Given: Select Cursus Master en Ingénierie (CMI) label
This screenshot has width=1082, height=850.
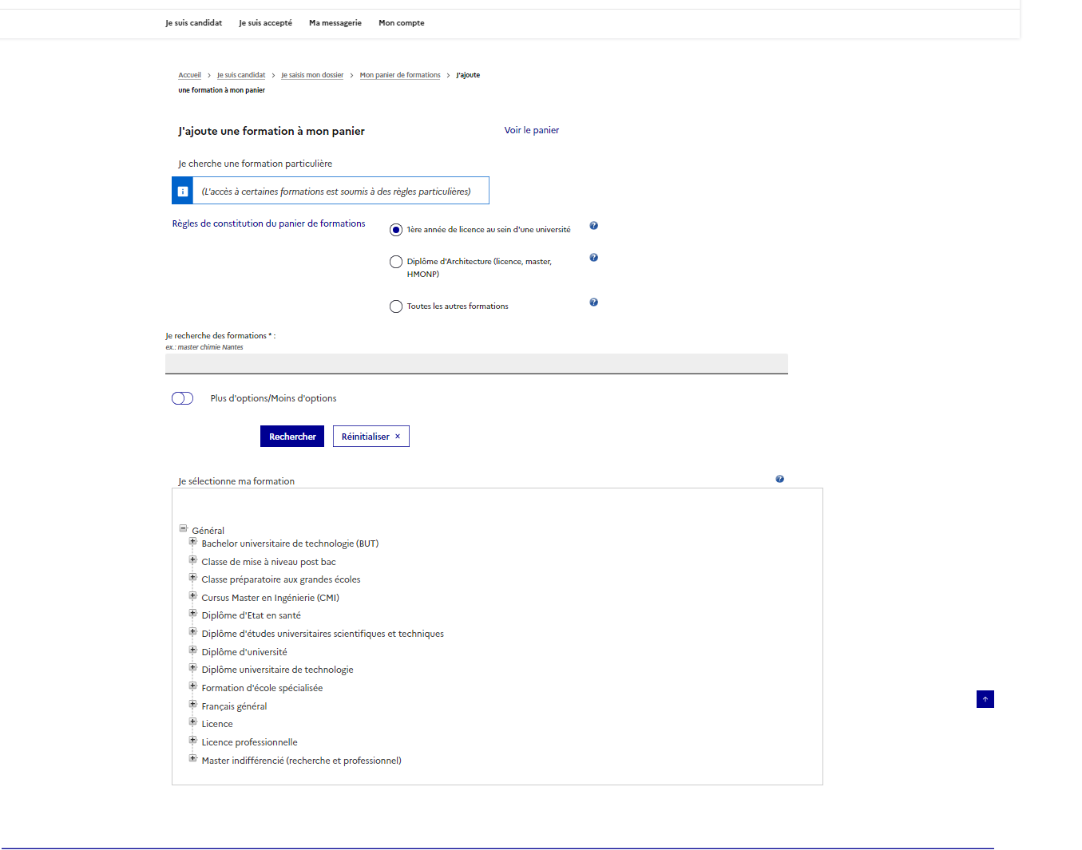Looking at the screenshot, I should tap(270, 598).
